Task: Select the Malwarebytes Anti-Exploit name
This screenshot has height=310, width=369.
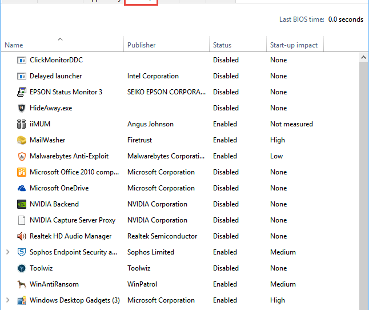Action: pyautogui.click(x=69, y=156)
